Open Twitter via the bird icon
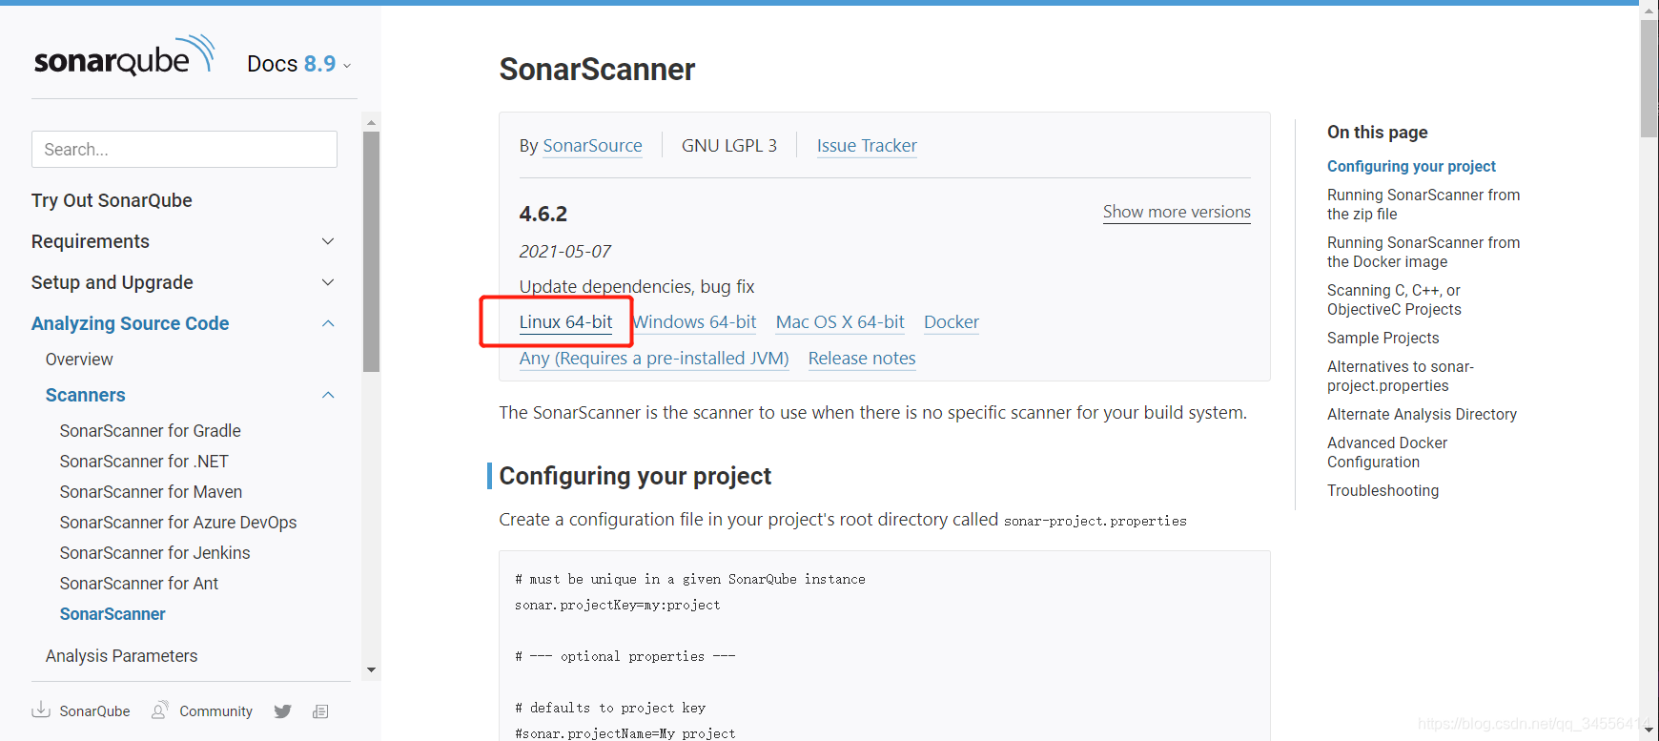Viewport: 1659px width, 741px height. point(282,710)
